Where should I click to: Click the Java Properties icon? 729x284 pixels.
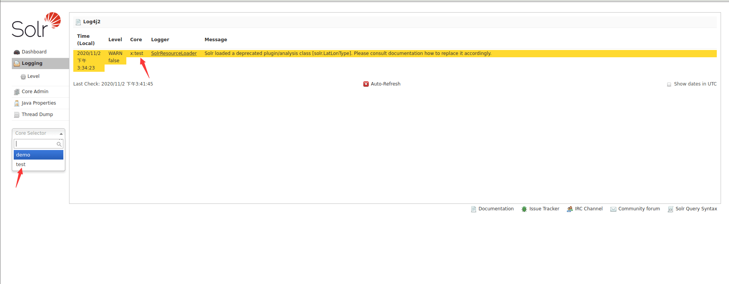pyautogui.click(x=16, y=103)
